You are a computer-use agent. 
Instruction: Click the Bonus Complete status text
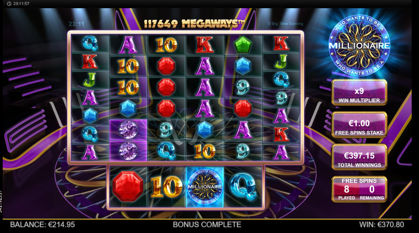[207, 225]
